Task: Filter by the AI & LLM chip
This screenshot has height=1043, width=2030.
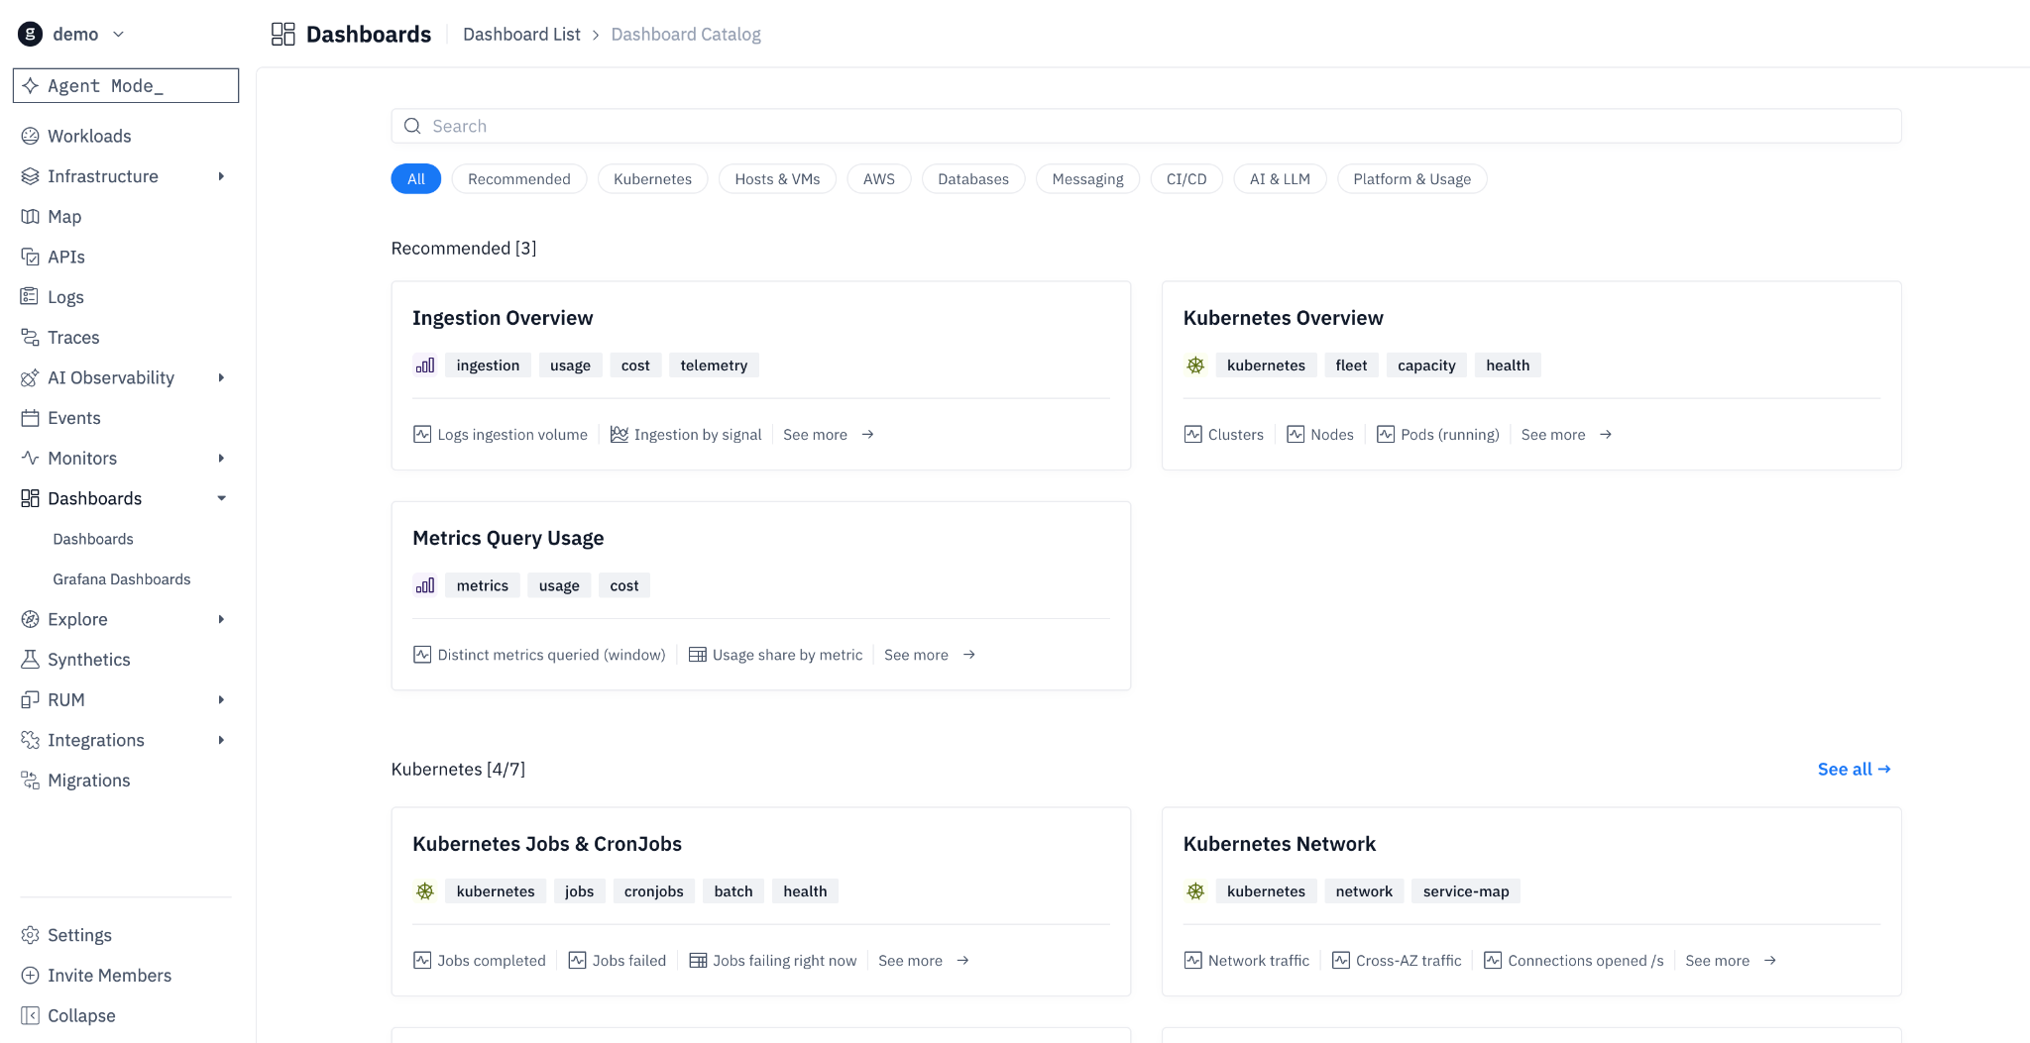Action: (1280, 179)
